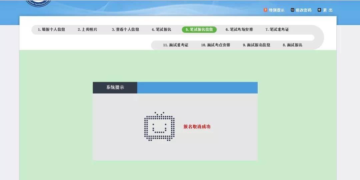Click the site logo emblem at top-left
The height and width of the screenshot is (180, 360).
pyautogui.click(x=38, y=3)
